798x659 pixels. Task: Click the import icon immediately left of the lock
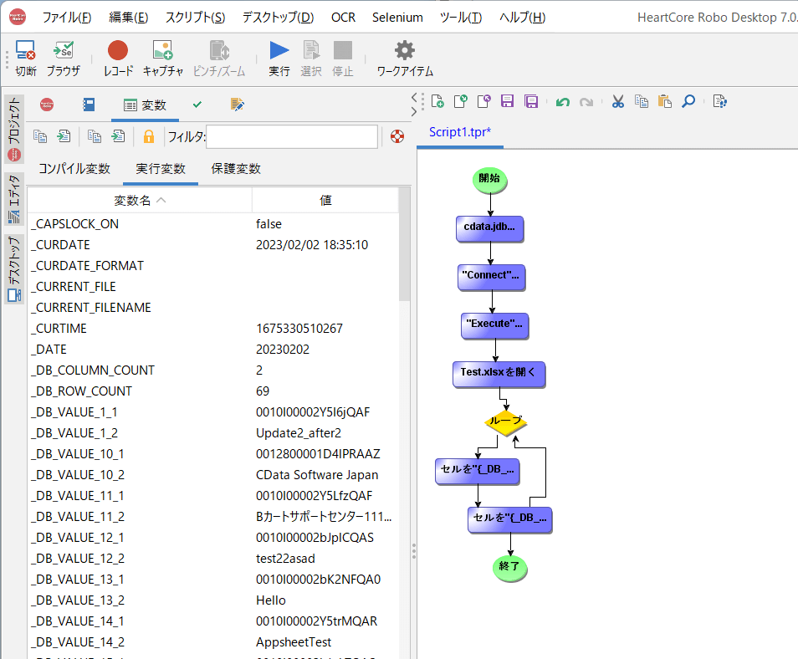[118, 136]
